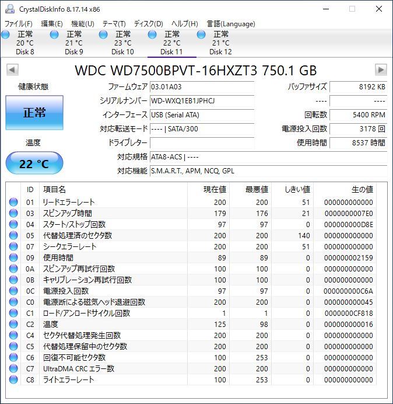This screenshot has width=393, height=404.
Task: Click the 電源投入回数 value 3178 回
Action: pyautogui.click(x=358, y=128)
